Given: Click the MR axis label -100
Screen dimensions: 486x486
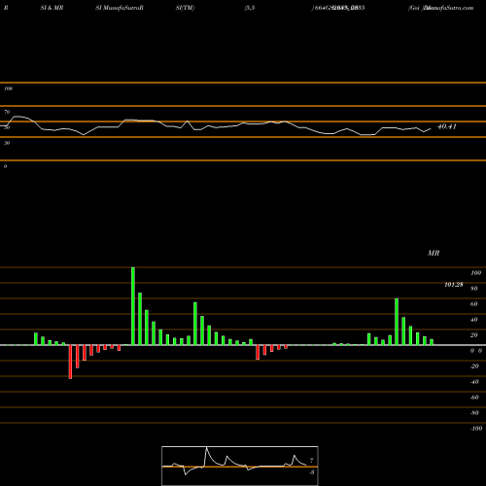Looking at the screenshot, I should tap(476, 429).
